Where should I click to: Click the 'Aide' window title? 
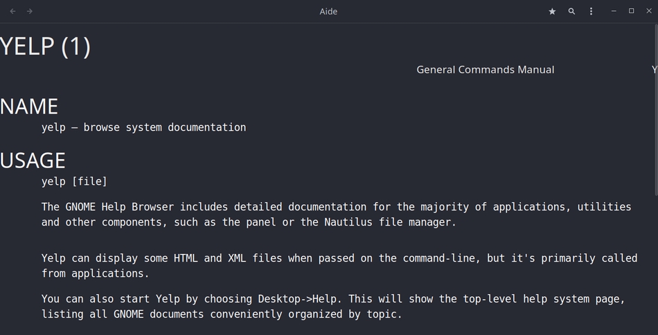[x=328, y=11]
